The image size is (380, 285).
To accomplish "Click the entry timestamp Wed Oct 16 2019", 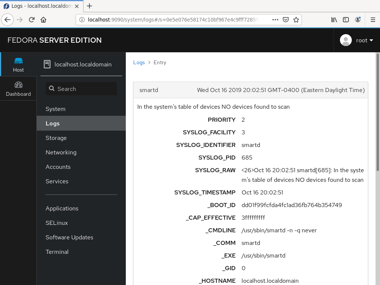I will (x=281, y=90).
